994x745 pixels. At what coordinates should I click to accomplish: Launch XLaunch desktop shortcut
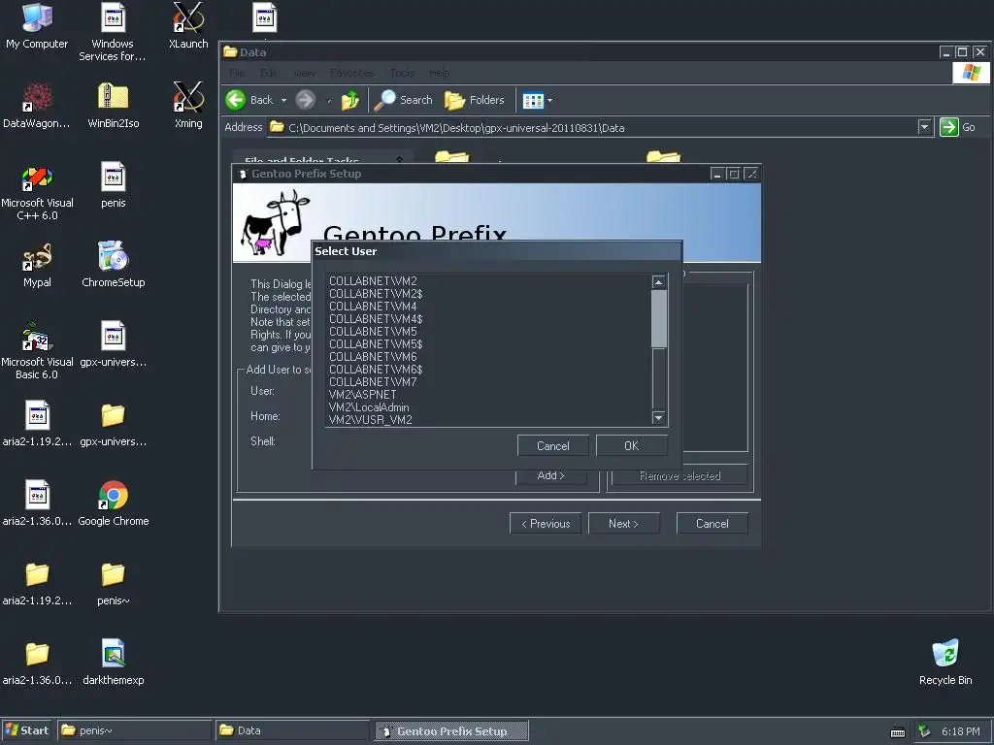coord(188,26)
